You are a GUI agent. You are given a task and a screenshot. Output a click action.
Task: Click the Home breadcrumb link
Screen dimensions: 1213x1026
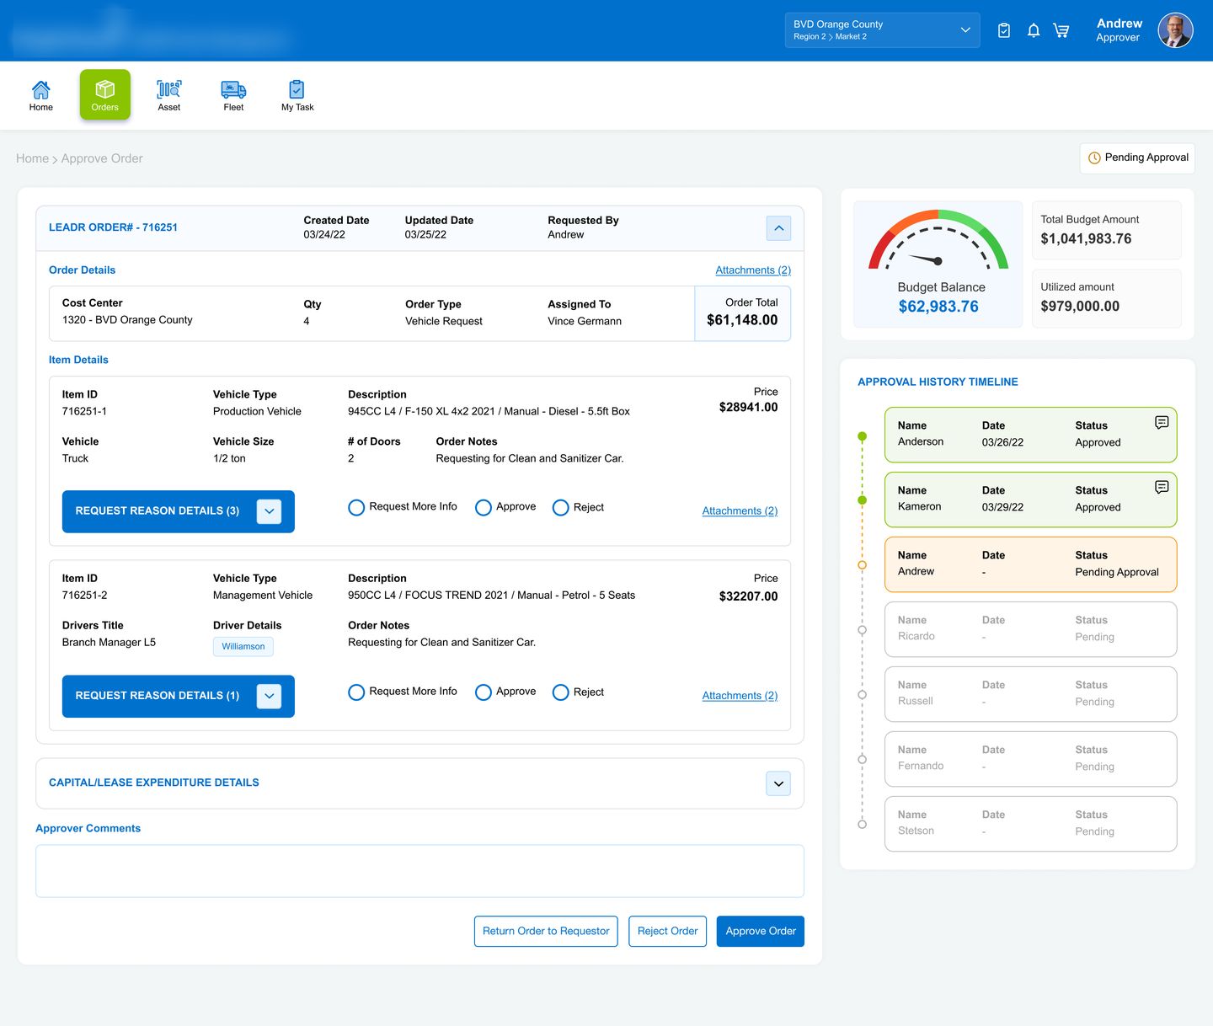click(x=32, y=158)
